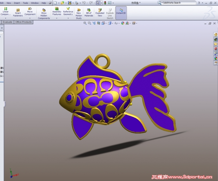Click Zoom to Fit magnifier
Viewport: 218px width, 181px height.
coord(85,23)
